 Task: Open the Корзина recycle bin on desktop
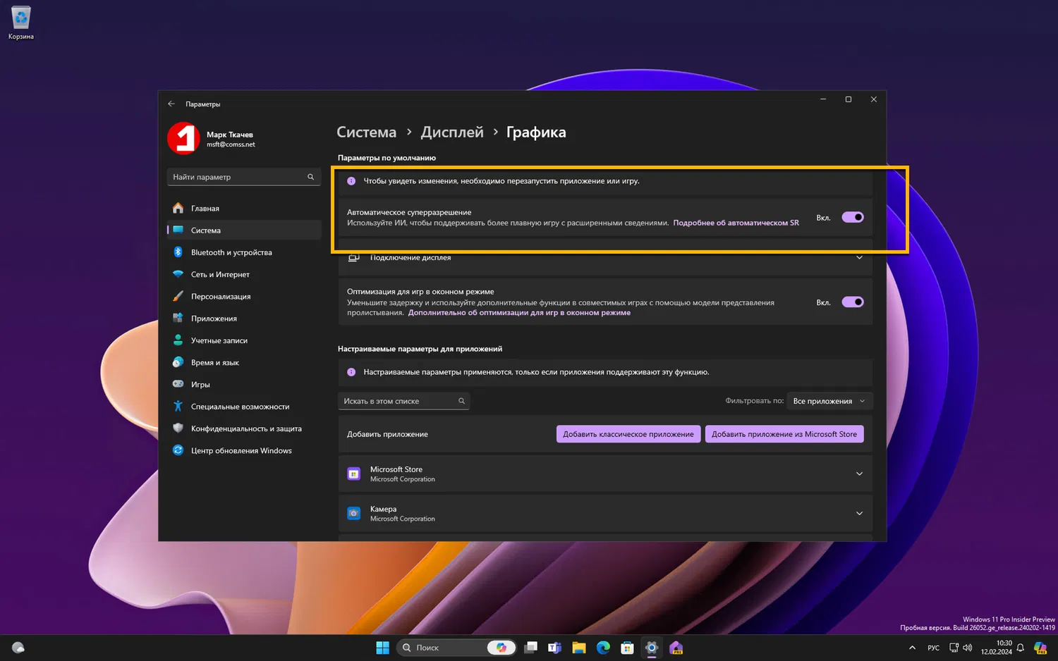[x=20, y=22]
